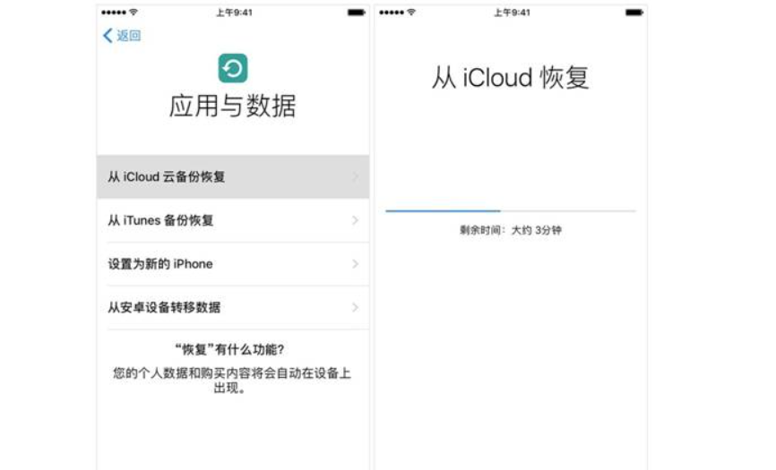Click battery icon in right phone status bar

(x=634, y=13)
